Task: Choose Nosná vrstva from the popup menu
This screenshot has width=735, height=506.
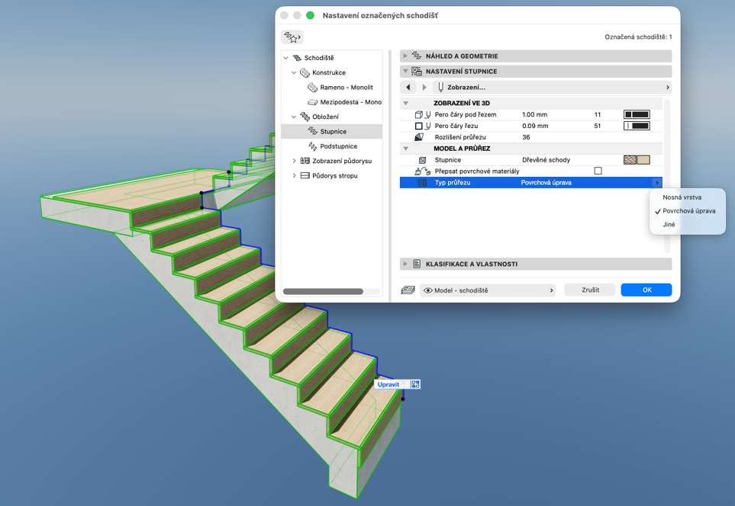Action: point(682,197)
